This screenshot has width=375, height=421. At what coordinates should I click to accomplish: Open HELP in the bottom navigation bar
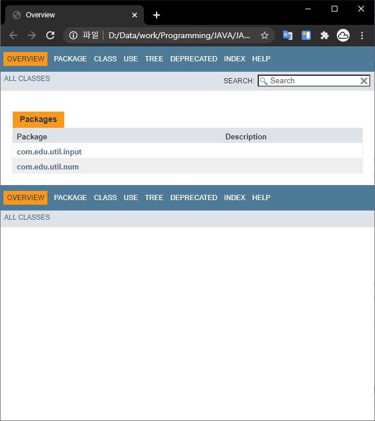[x=261, y=198]
